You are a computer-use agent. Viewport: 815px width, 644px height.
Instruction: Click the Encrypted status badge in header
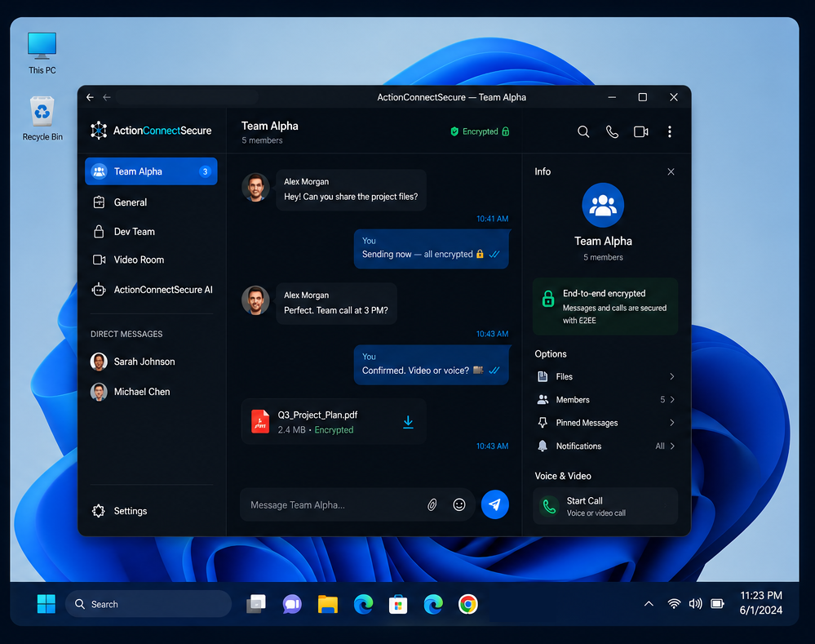point(480,131)
